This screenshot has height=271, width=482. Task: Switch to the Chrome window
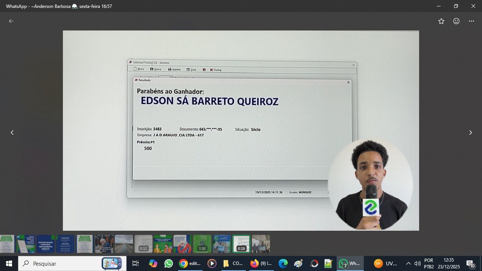click(190, 263)
